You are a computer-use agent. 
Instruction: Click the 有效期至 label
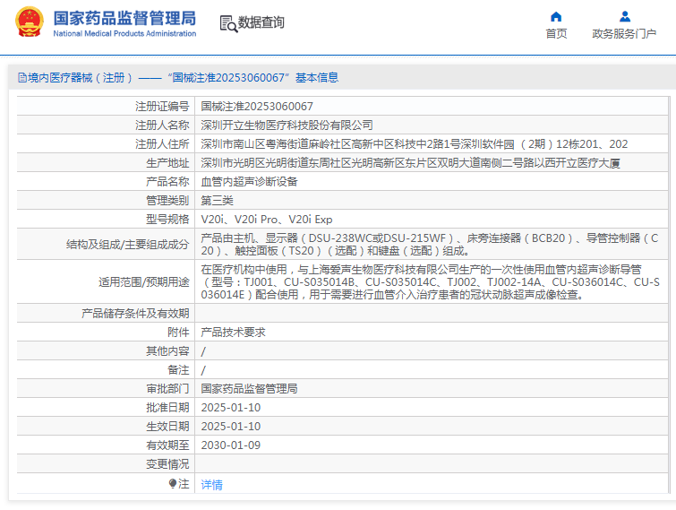pyautogui.click(x=167, y=445)
